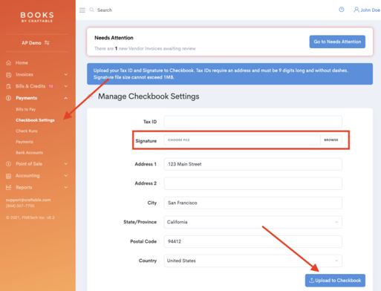The image size is (381, 291).
Task: Open Bills to Pay submenu item
Action: click(26, 109)
